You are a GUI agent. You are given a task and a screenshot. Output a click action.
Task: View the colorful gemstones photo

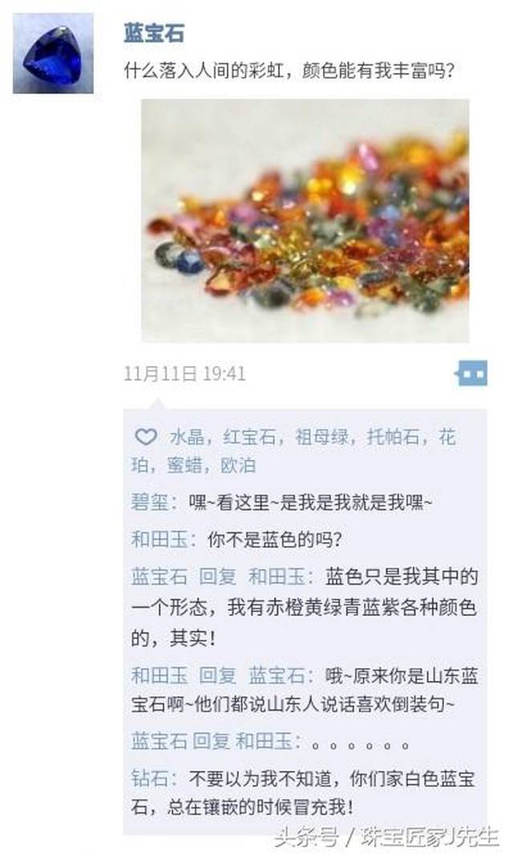click(x=305, y=221)
